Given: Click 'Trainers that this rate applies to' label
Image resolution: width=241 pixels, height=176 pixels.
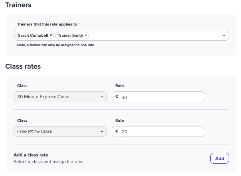Looking at the screenshot, I should [x=47, y=24].
